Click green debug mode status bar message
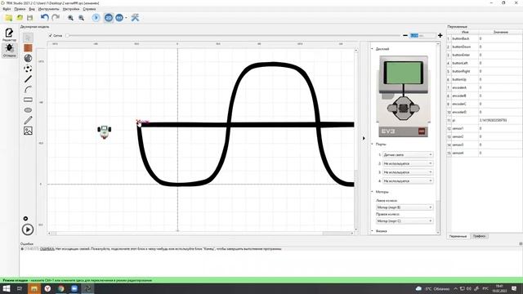This screenshot has height=294, width=523. pos(78,280)
